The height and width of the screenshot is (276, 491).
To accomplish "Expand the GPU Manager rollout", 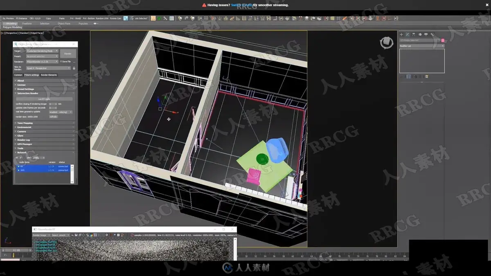I will pyautogui.click(x=44, y=144).
